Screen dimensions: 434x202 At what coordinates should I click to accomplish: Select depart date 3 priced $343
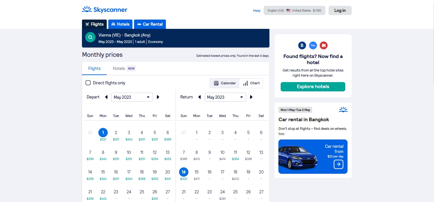[129, 135]
